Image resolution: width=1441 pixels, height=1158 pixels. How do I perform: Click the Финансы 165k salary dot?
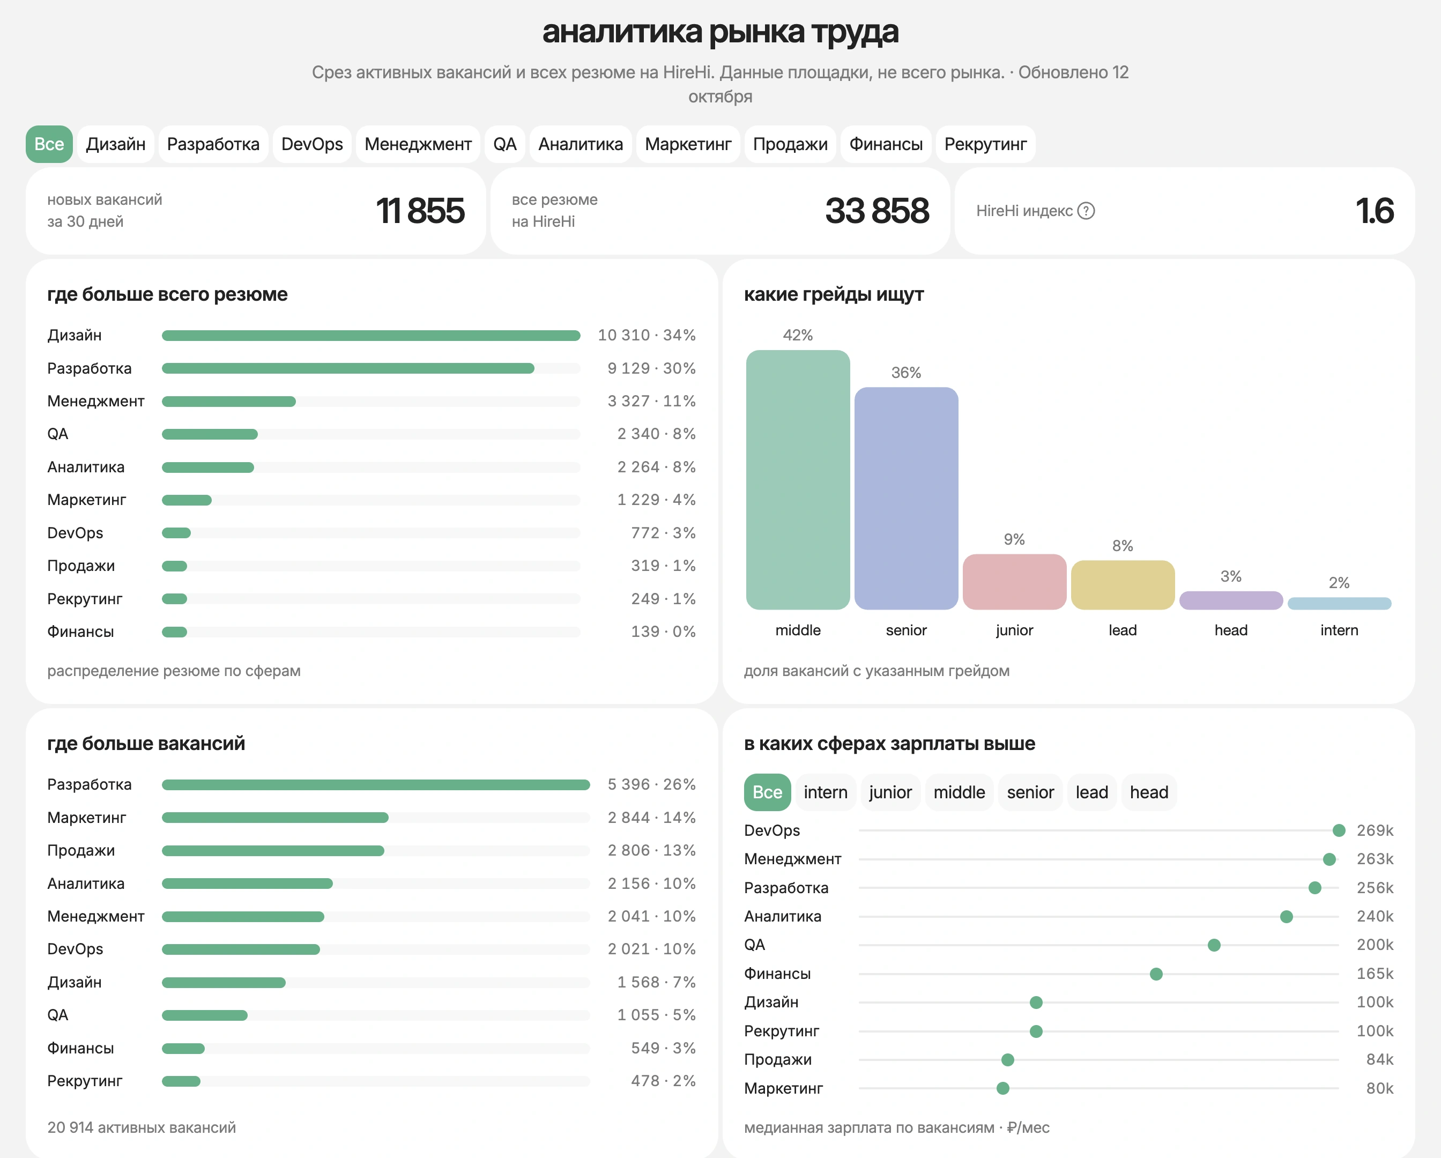pos(1156,974)
